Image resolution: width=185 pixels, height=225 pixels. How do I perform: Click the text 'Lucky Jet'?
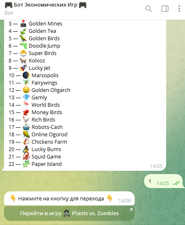coord(39,68)
